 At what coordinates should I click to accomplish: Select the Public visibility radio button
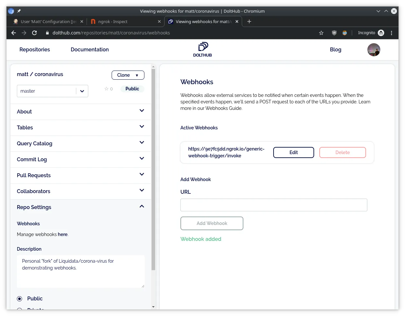click(x=19, y=298)
